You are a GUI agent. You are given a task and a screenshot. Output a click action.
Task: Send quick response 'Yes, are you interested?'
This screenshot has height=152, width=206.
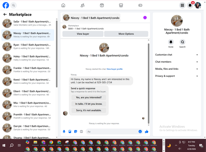pos(89,97)
